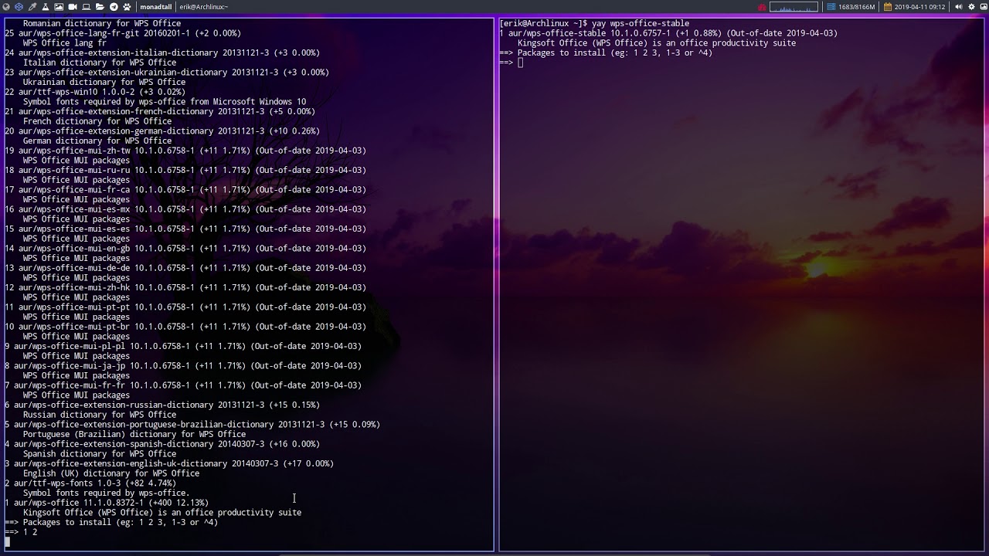This screenshot has height=556, width=989.
Task: Click the wps-office-mui-pt-pt package line
Action: point(185,307)
